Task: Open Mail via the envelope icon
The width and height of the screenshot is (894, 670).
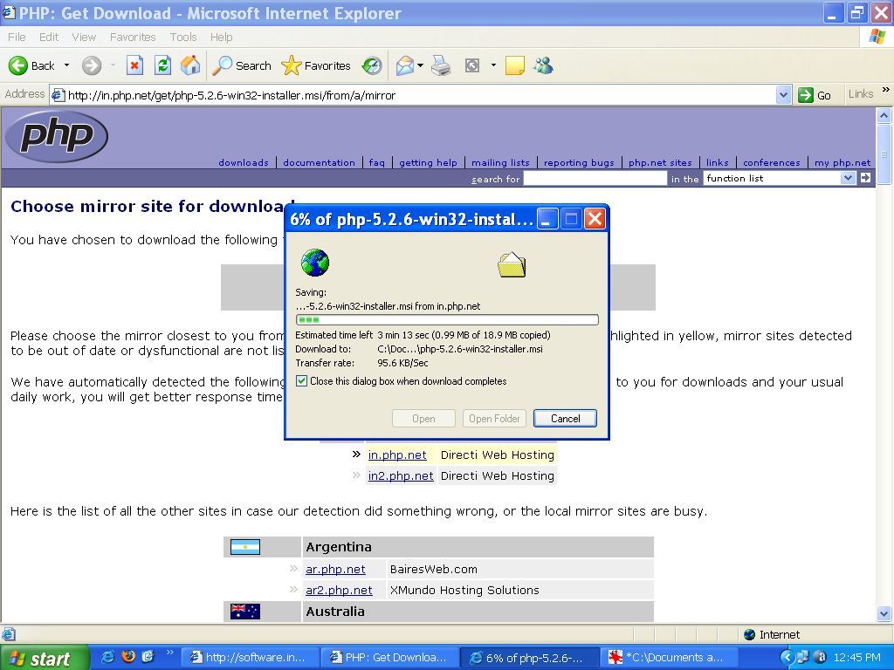Action: point(405,65)
